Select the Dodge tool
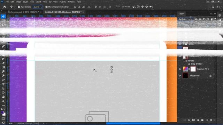Image resolution: width=223 pixels, height=125 pixels. (3, 76)
